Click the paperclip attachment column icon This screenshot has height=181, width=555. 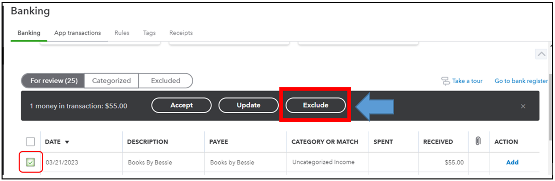[x=478, y=141]
